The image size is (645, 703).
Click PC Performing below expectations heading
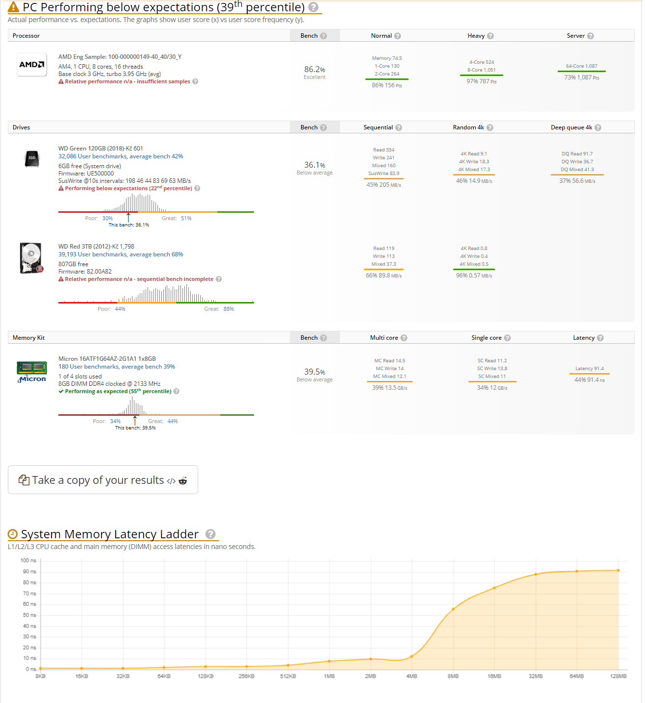[x=164, y=7]
